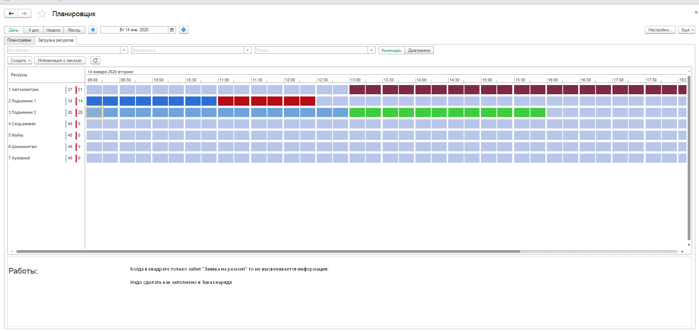The image size is (699, 331).
Task: Toggle Диаграмма display mode
Action: click(419, 50)
